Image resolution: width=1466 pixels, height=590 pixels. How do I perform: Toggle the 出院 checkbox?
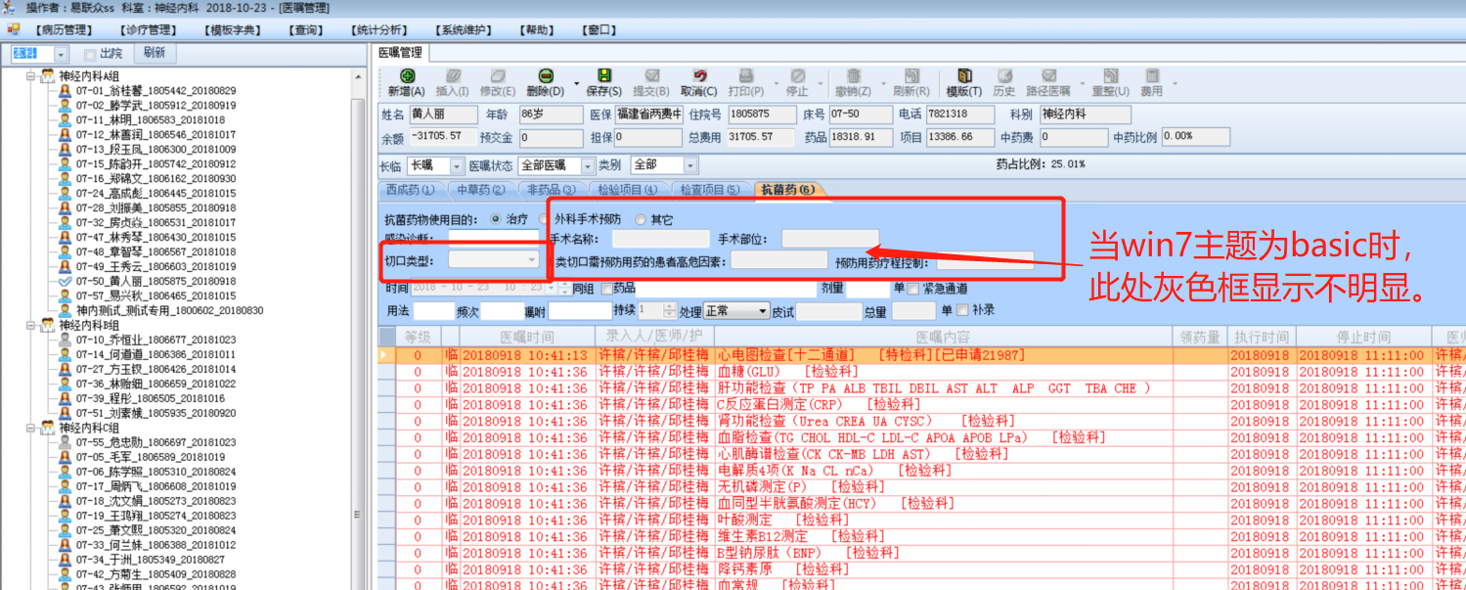pos(90,55)
